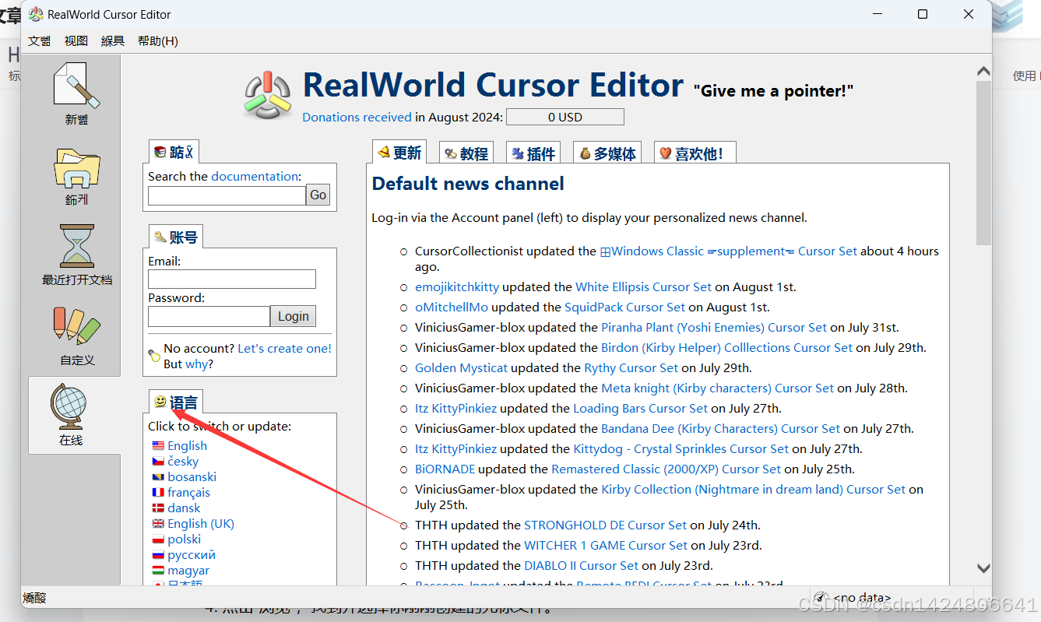Select the русский language link
Viewport: 1041px width, 622px height.
(192, 555)
